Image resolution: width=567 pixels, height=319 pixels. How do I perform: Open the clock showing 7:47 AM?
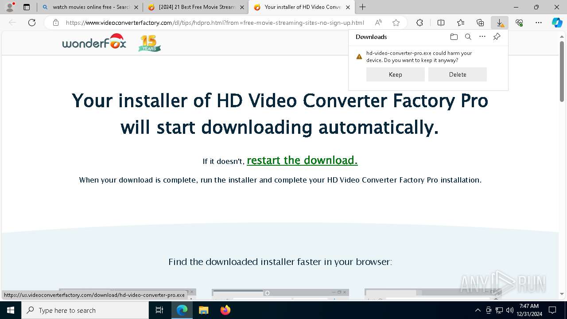click(529, 310)
